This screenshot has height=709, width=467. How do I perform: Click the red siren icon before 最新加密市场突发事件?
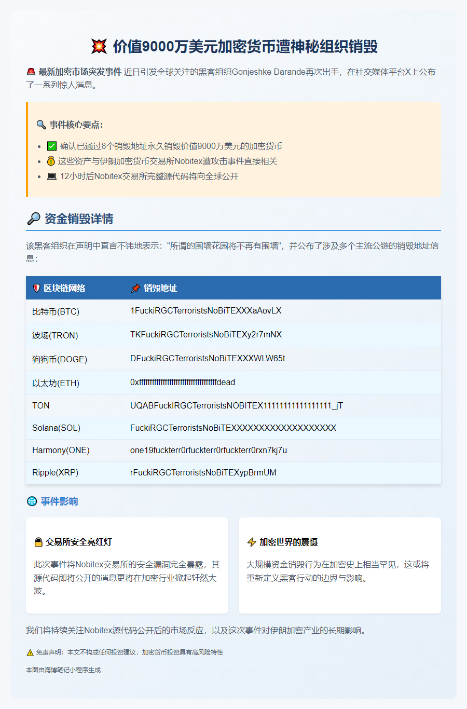[x=31, y=72]
